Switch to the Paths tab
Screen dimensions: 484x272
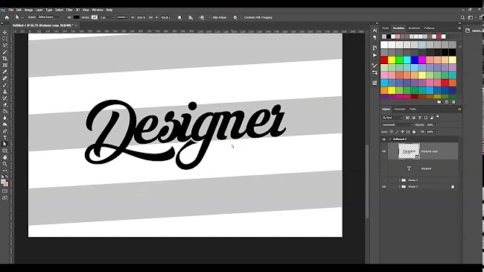point(413,109)
